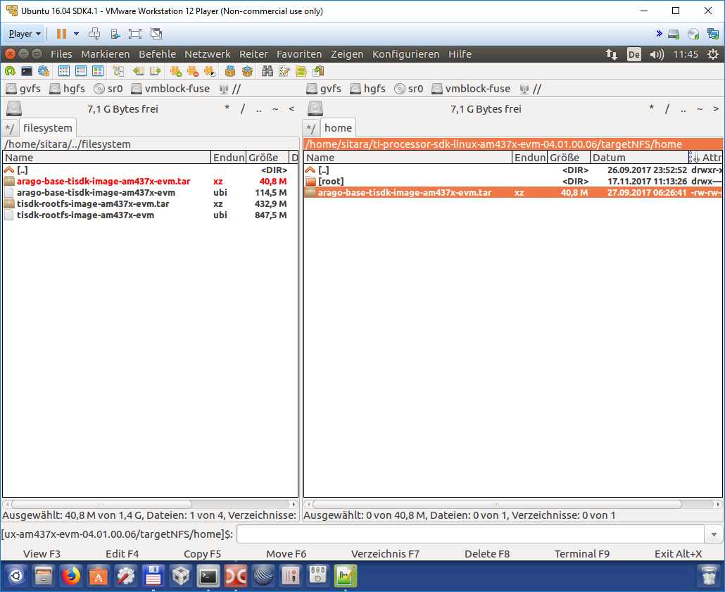Viewport: 725px width, 592px height.
Task: Click the command line input field
Action: pos(471,535)
